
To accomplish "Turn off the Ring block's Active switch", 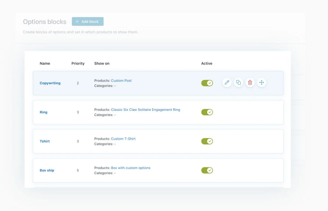I will (x=207, y=112).
